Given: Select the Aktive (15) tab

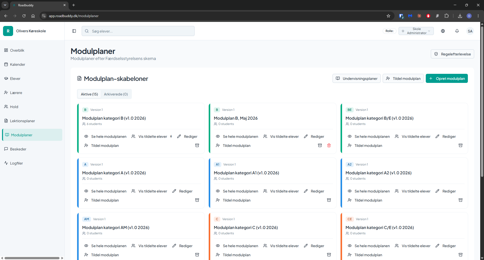Looking at the screenshot, I should [x=89, y=94].
